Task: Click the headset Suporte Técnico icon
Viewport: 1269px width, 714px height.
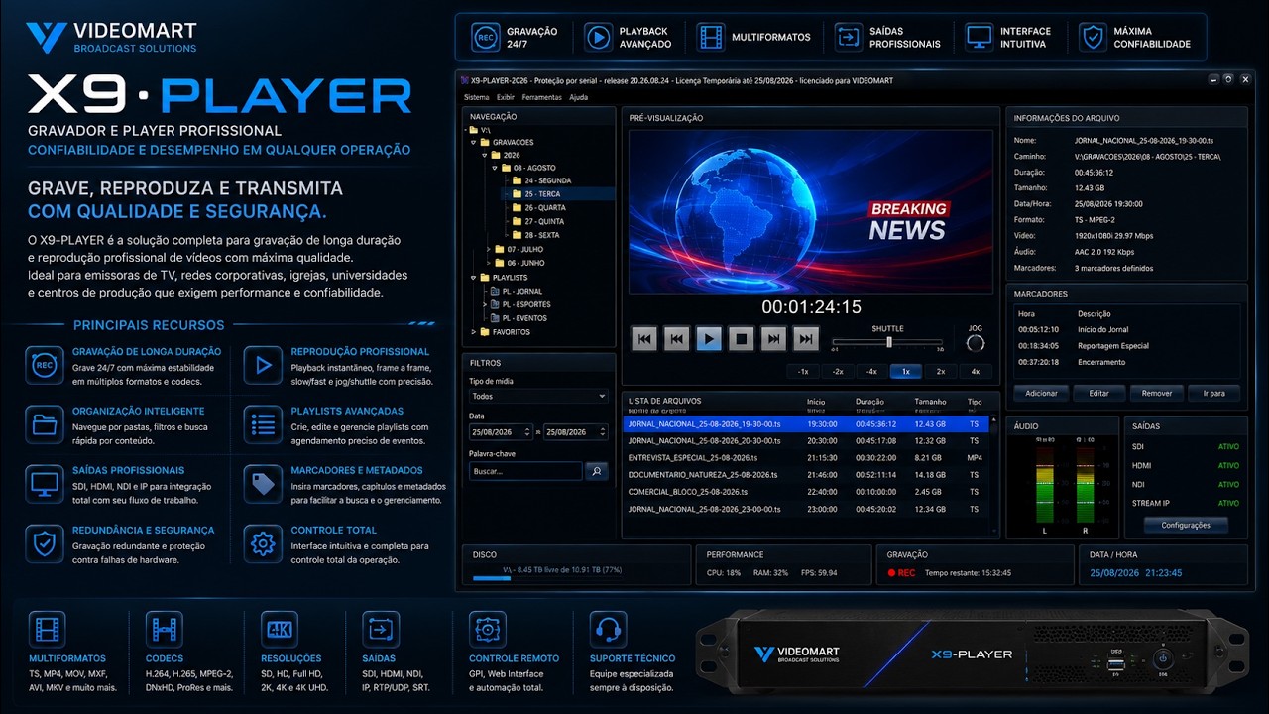Action: click(607, 629)
